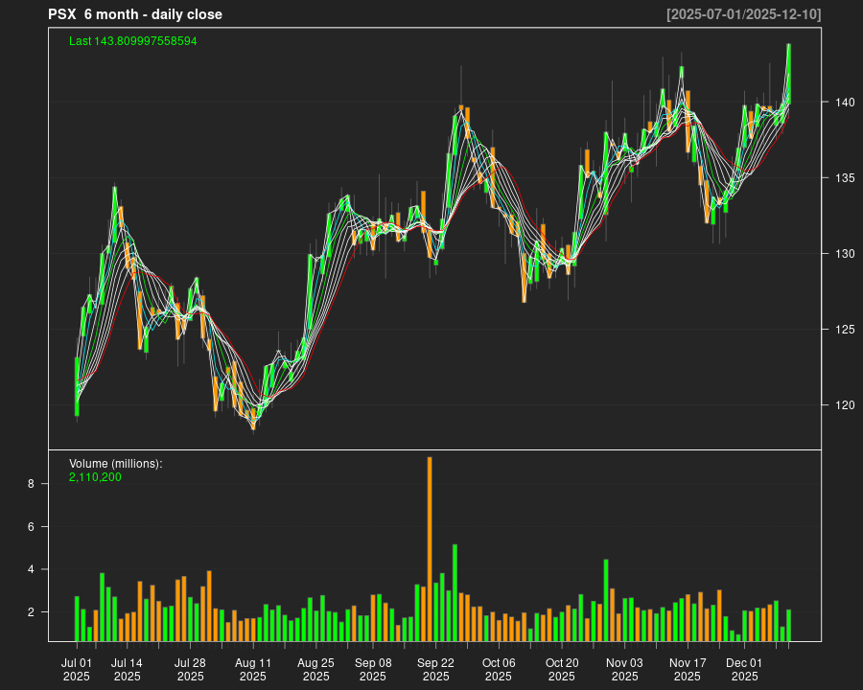The width and height of the screenshot is (863, 690).
Task: Select the date range label 2025-07-01/2025-12-10
Action: tap(743, 14)
